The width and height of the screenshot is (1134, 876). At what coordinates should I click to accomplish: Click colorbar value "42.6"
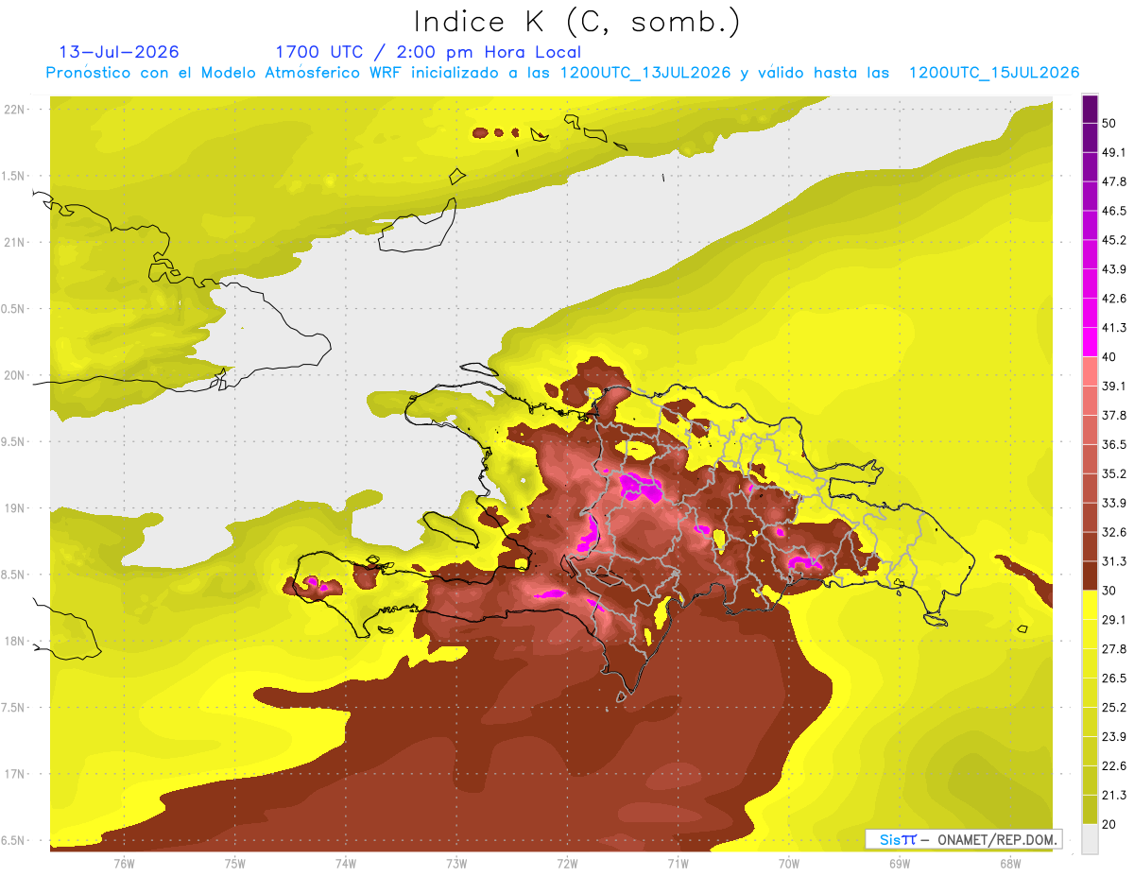pyautogui.click(x=1114, y=299)
